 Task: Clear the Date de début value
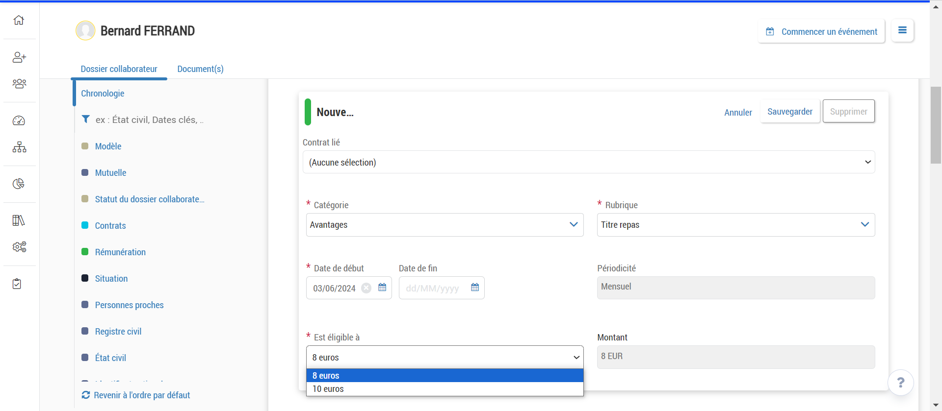point(366,288)
